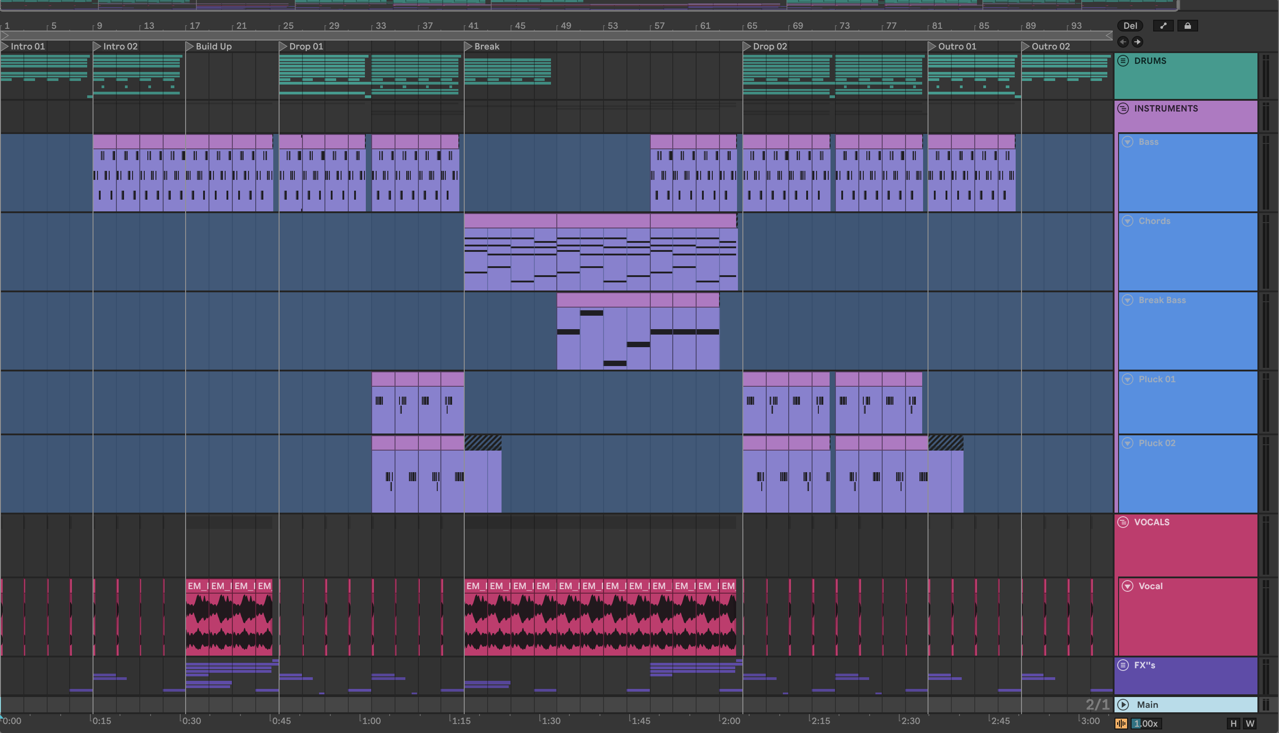Unfold the Bass track arrow
The height and width of the screenshot is (733, 1279).
[1128, 142]
